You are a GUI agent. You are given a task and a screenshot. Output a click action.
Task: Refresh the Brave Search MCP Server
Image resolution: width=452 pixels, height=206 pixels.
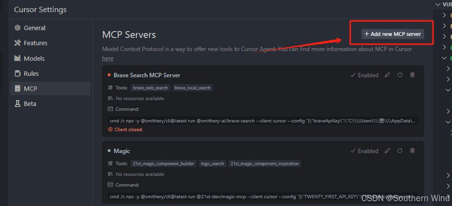[400, 75]
